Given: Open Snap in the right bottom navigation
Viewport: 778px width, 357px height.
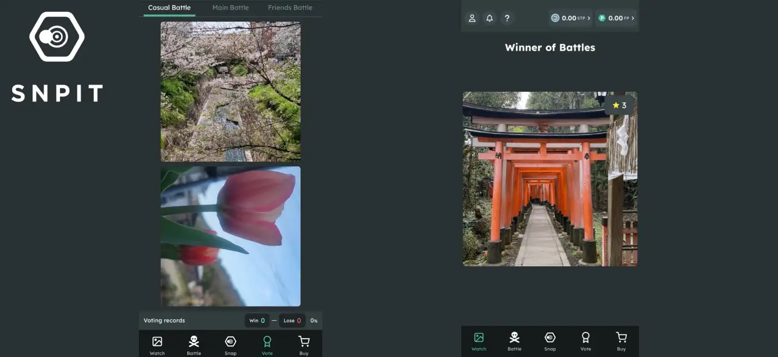Looking at the screenshot, I should (x=550, y=340).
